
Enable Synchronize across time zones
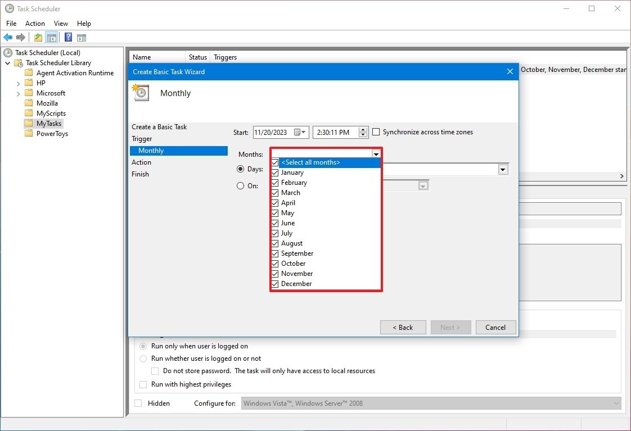376,132
